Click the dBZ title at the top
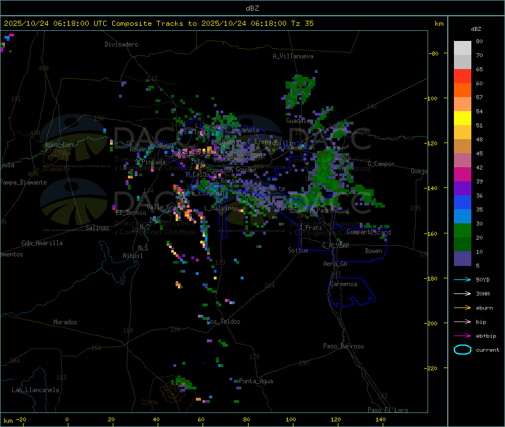Screen dimensions: 505x427 click(252, 8)
